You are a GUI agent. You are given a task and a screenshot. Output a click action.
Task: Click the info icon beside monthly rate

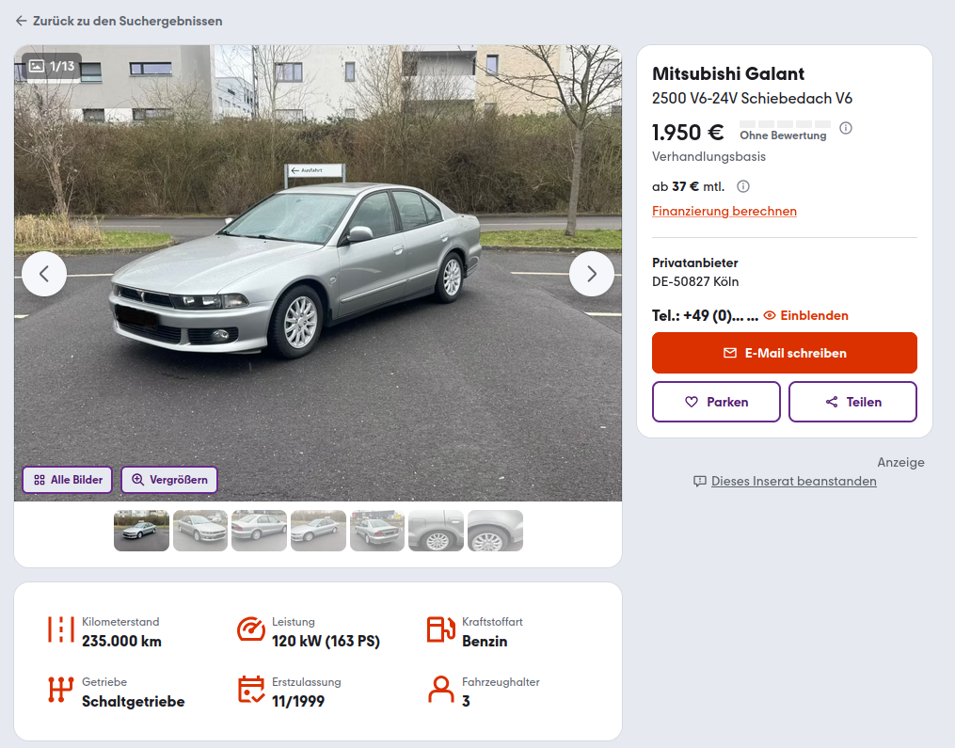coord(743,186)
